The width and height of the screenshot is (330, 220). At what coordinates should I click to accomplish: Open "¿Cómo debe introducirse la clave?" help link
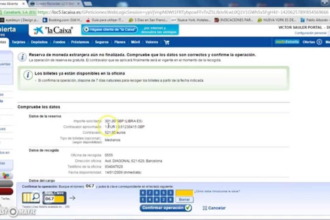[218, 191]
